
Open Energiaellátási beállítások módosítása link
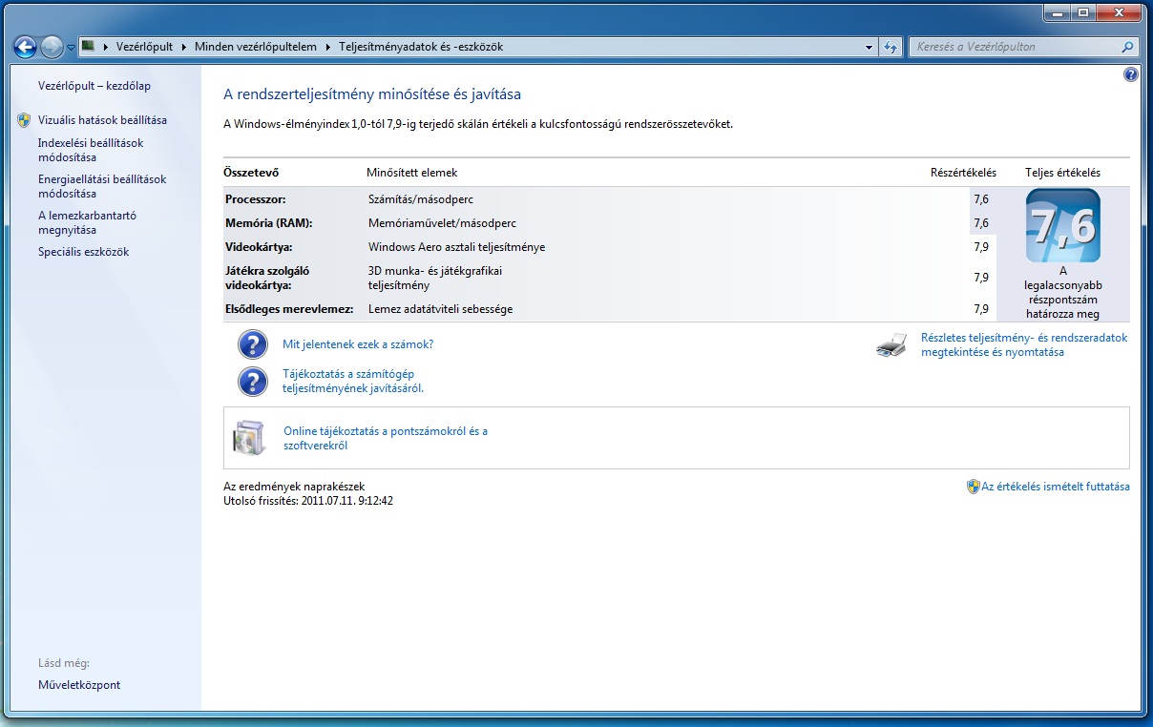pos(102,186)
